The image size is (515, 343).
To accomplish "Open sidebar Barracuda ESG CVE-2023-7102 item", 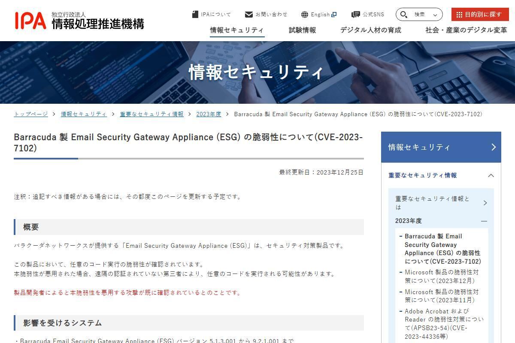I will pos(442,249).
